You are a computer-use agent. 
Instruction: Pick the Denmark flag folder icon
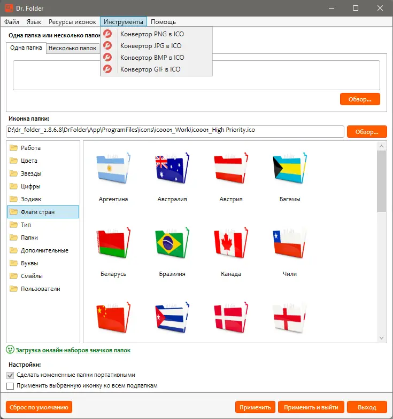click(x=231, y=318)
